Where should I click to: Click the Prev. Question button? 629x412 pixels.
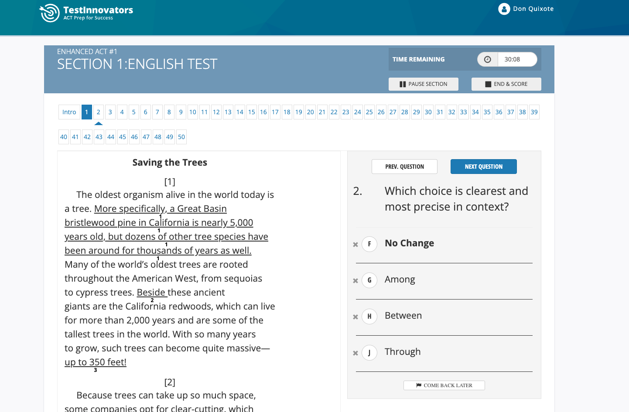(404, 166)
